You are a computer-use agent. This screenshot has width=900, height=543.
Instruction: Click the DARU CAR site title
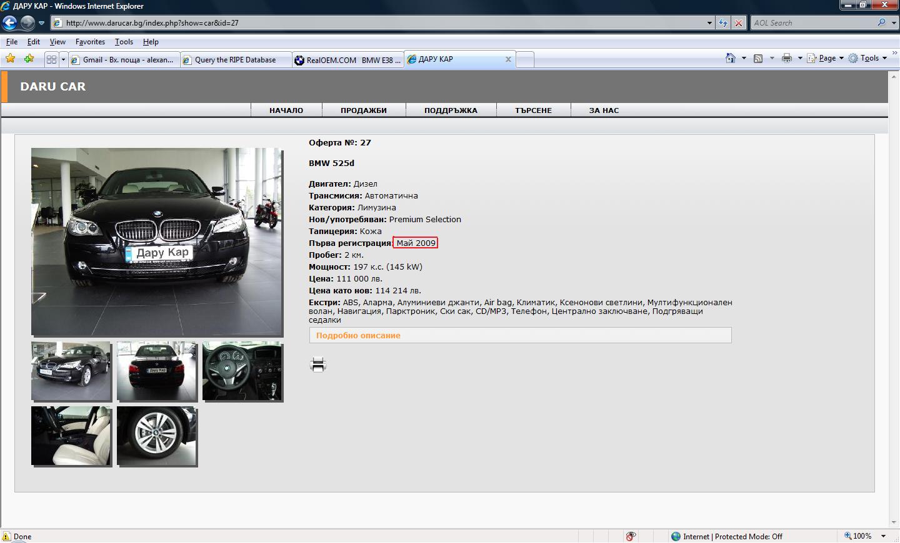(x=53, y=87)
